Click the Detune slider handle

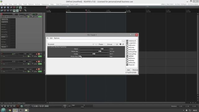102,49
